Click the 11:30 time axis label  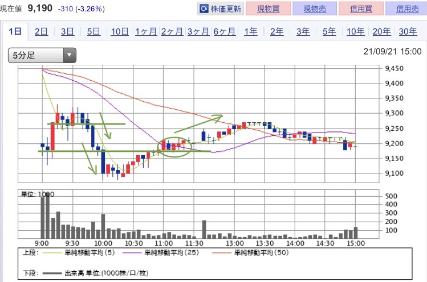(194, 243)
